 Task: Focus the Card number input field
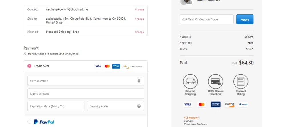click(x=86, y=81)
